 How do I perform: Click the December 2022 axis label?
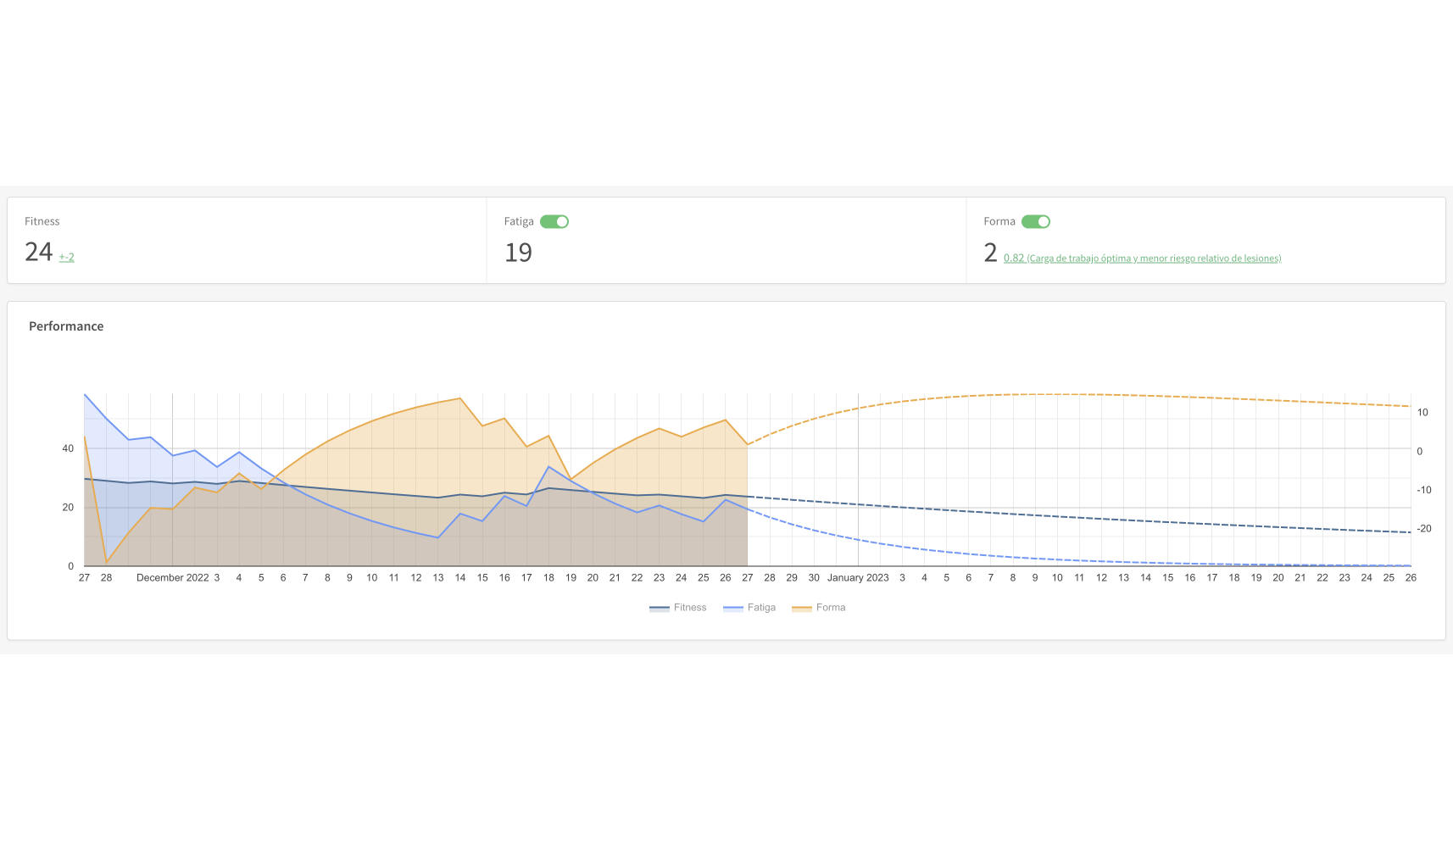coord(173,578)
